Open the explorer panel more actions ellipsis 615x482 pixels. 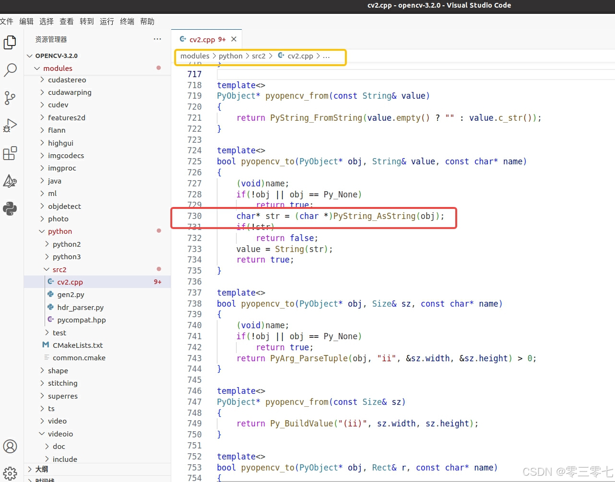pos(157,39)
